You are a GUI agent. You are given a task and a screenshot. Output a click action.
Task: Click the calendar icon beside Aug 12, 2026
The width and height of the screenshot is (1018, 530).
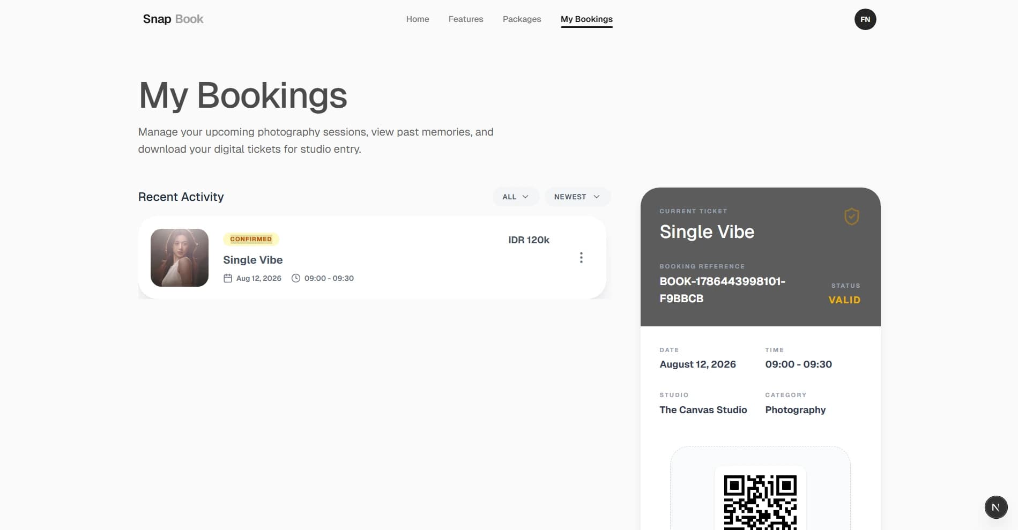(228, 278)
